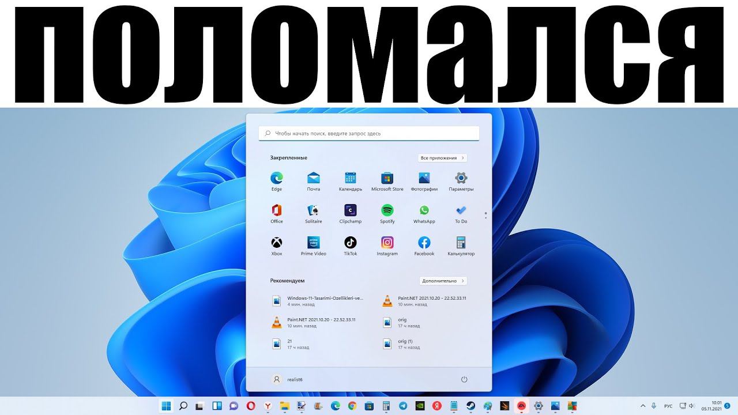Image resolution: width=738 pixels, height=415 pixels.
Task: Click the power button in Start menu
Action: pos(464,379)
